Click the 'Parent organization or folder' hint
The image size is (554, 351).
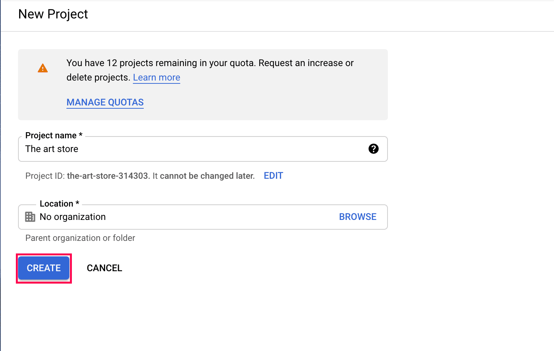pyautogui.click(x=80, y=238)
